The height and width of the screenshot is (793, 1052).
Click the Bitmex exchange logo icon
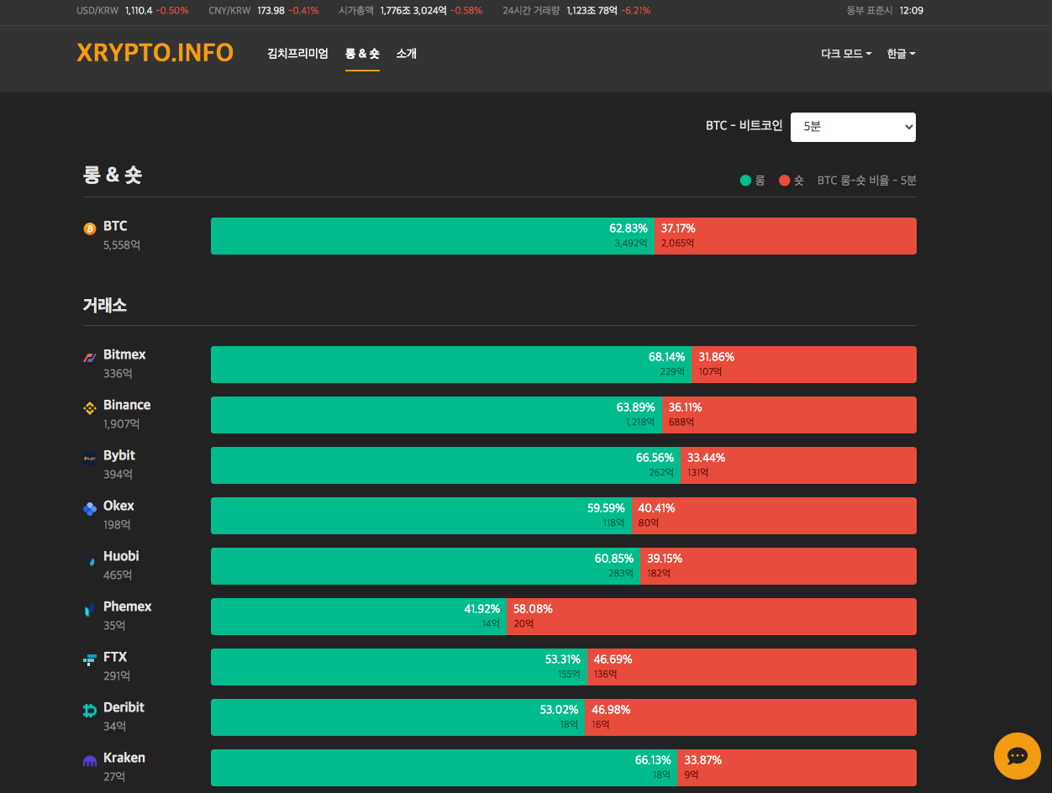click(90, 357)
